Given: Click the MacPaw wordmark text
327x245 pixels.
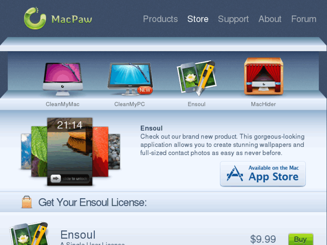Looking at the screenshot, I should tap(72, 19).
